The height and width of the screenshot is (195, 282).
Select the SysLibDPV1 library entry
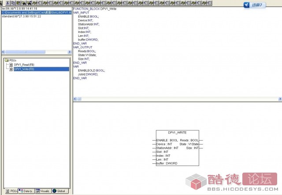35,12
